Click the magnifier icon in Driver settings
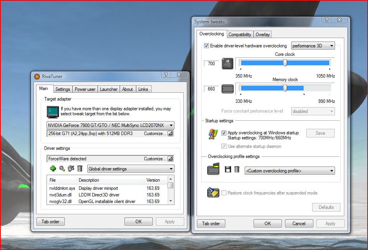This screenshot has height=250, width=368. tap(62, 168)
